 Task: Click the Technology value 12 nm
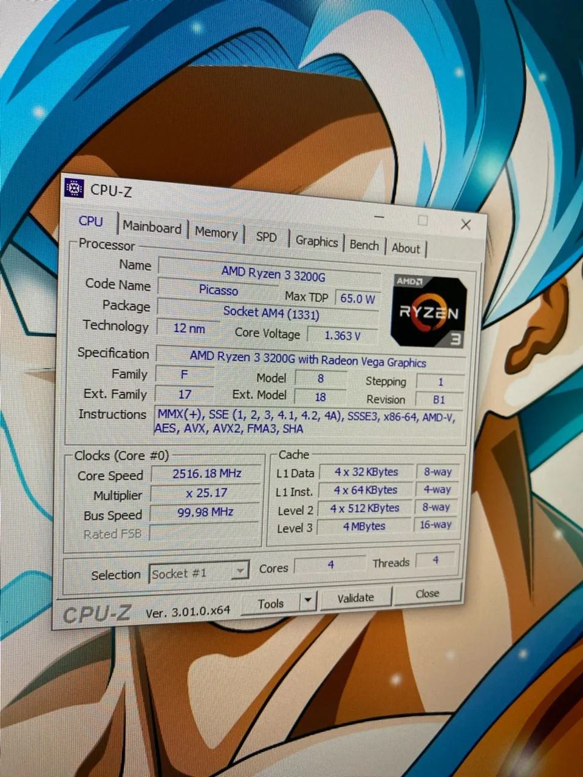tap(189, 328)
